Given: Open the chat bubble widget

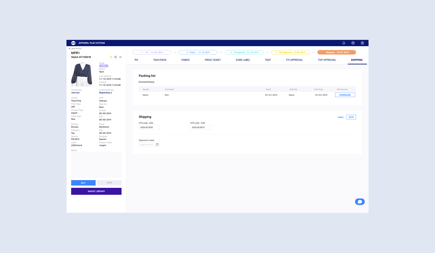Looking at the screenshot, I should click(359, 202).
